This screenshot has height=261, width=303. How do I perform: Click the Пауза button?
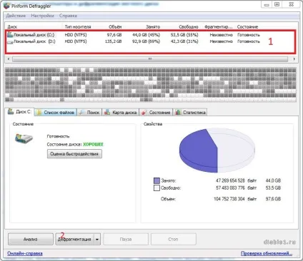click(126, 239)
